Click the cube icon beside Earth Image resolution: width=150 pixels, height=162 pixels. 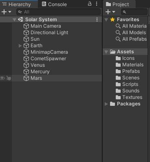click(x=26, y=46)
